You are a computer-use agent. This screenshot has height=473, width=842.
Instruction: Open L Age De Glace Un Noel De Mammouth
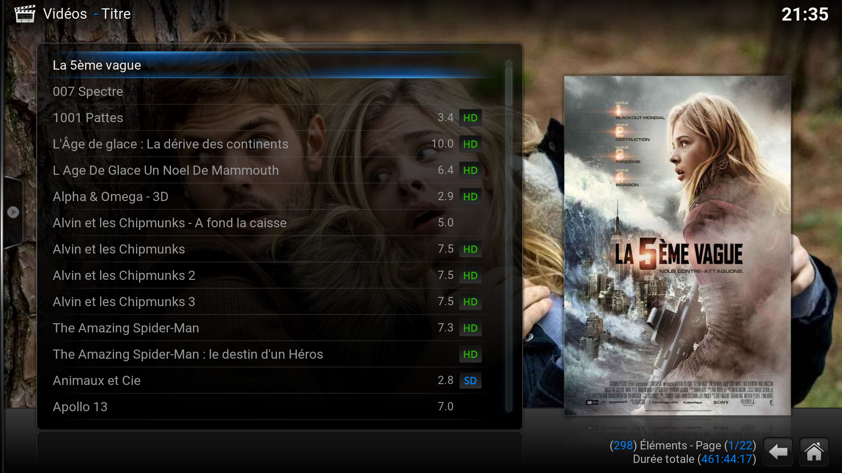click(x=272, y=170)
